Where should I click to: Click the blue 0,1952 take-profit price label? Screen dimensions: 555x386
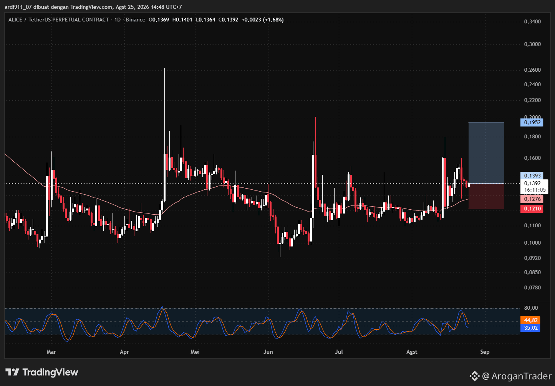click(x=532, y=123)
